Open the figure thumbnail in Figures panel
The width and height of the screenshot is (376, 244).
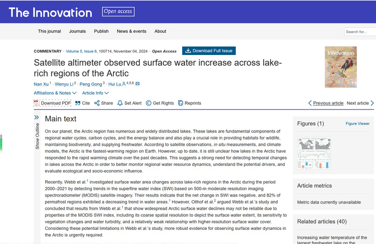pyautogui.click(x=314, y=153)
